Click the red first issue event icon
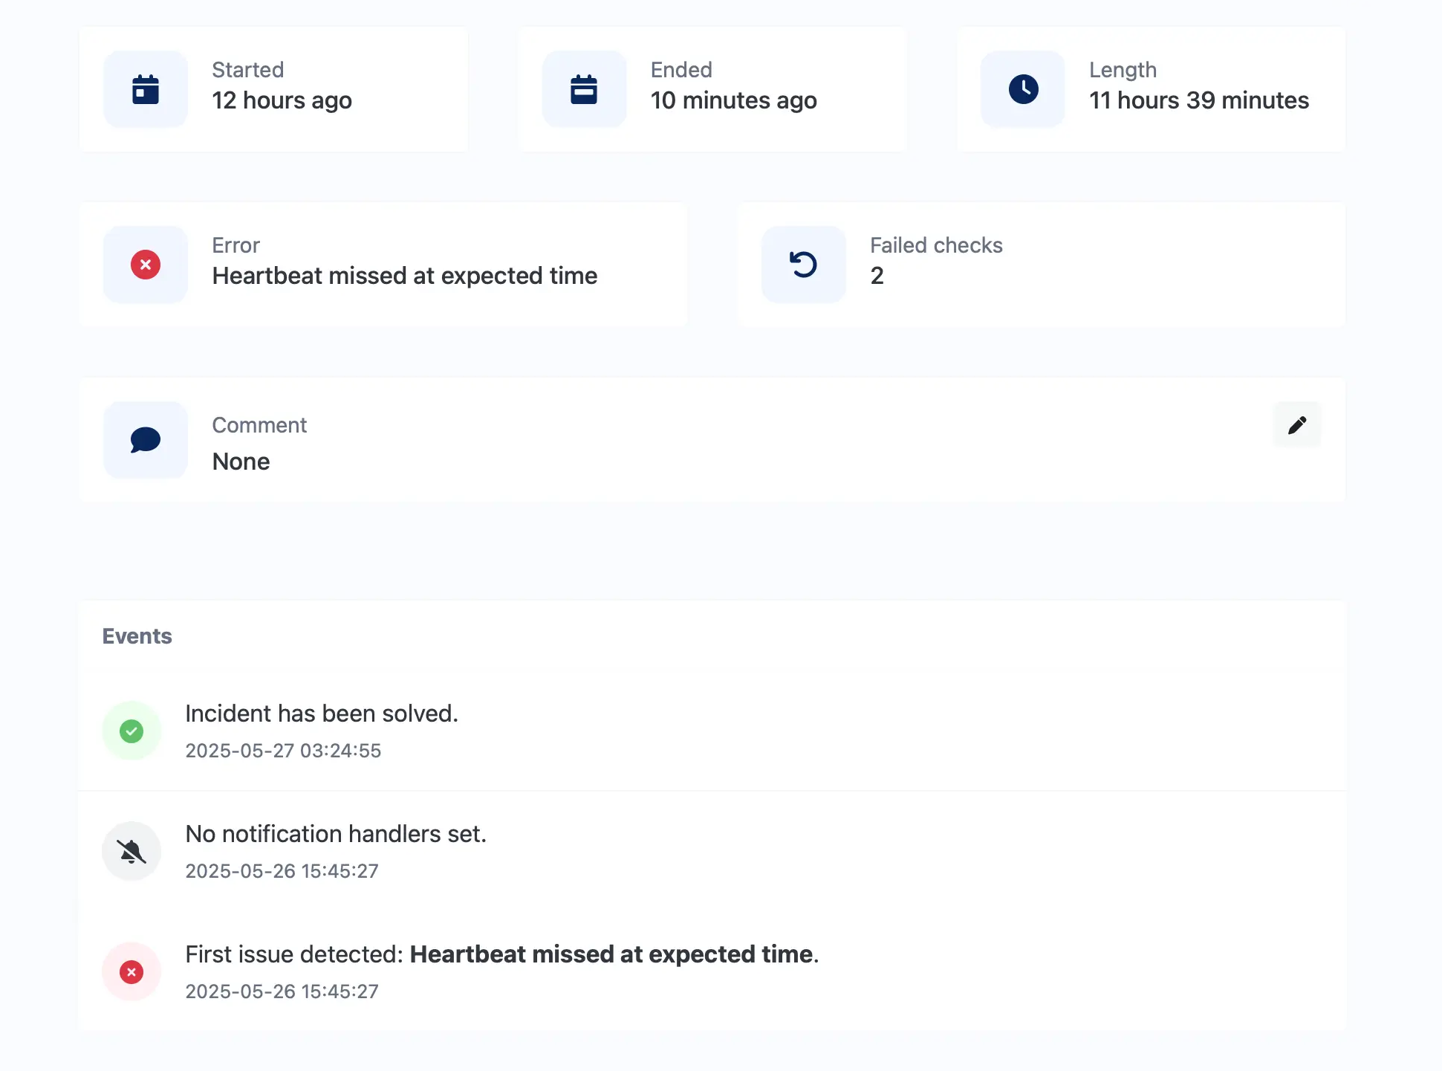The width and height of the screenshot is (1442, 1071). tap(131, 972)
